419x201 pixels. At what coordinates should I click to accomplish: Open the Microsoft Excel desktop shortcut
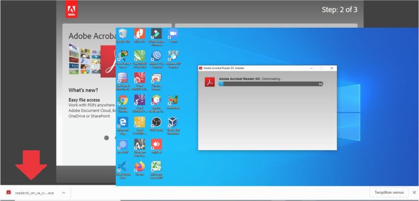point(156,170)
